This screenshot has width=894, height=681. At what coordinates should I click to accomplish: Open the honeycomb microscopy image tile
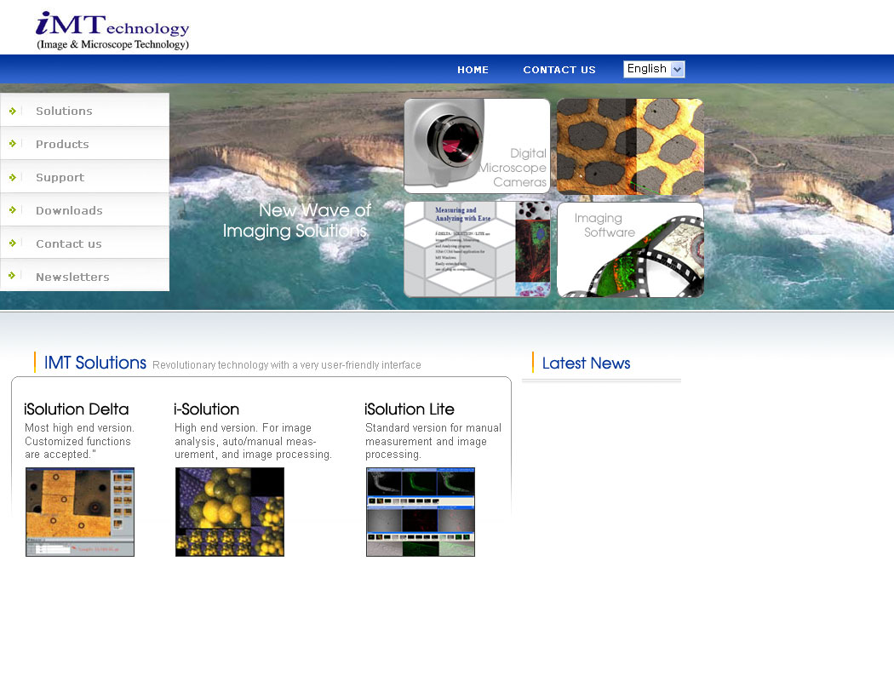[630, 146]
